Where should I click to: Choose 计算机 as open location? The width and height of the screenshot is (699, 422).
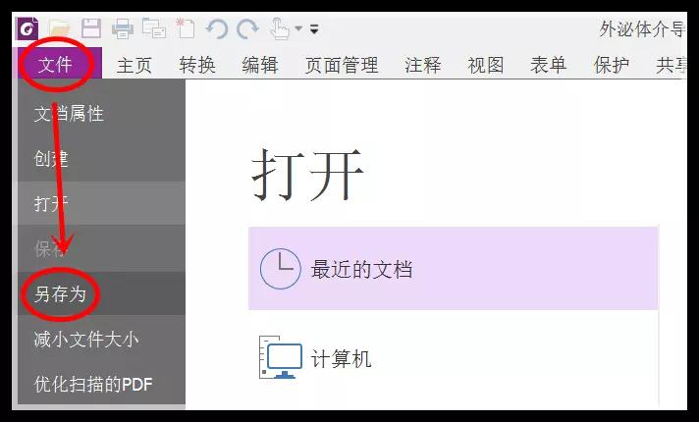(x=341, y=358)
